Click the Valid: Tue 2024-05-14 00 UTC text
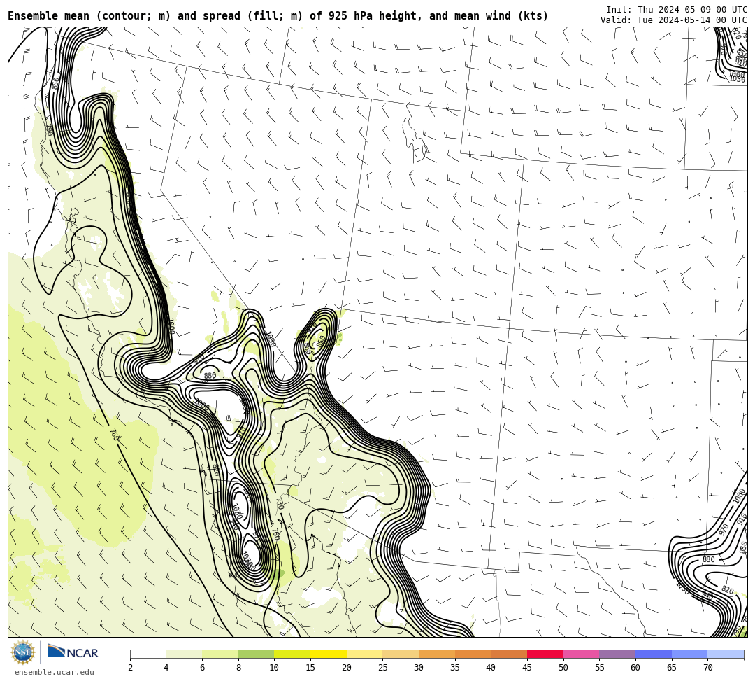This screenshot has height=681, width=755. point(674,20)
